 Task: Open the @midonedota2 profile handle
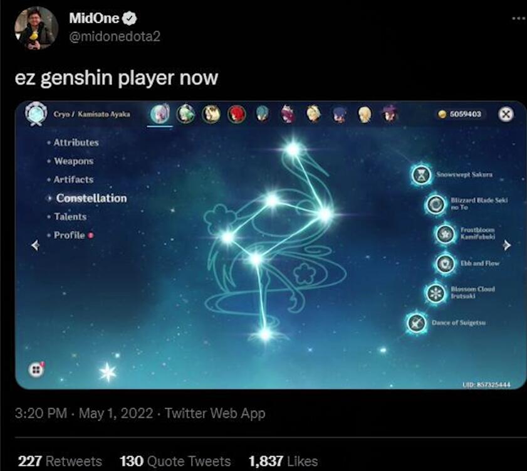[x=115, y=36]
